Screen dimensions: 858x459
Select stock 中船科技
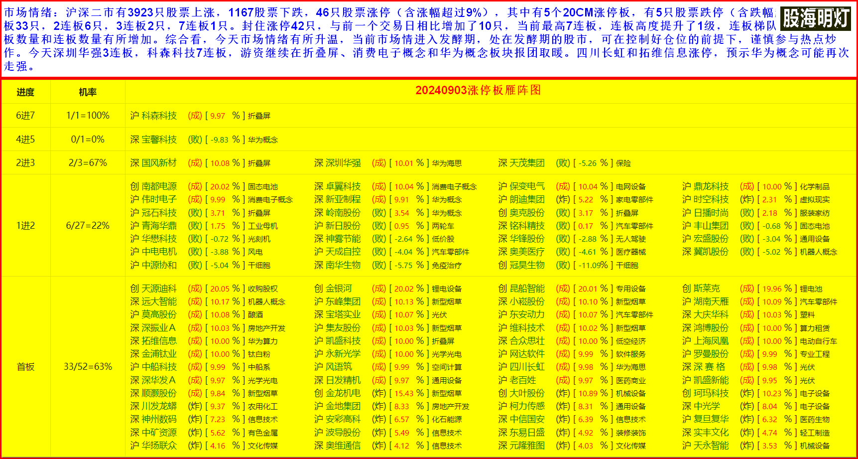coord(159,367)
